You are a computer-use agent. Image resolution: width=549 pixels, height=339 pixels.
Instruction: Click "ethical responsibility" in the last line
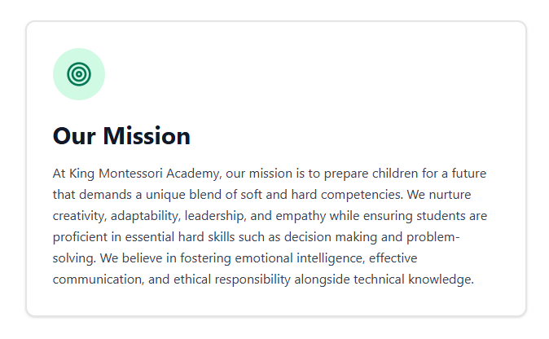coord(232,280)
